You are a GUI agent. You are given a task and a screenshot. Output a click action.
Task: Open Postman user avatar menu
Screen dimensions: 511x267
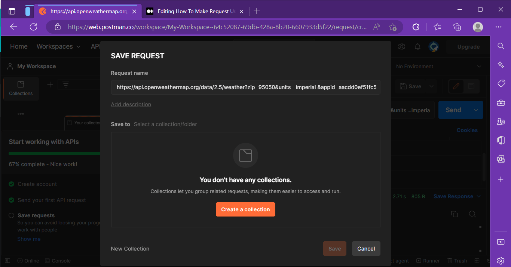pos(434,47)
